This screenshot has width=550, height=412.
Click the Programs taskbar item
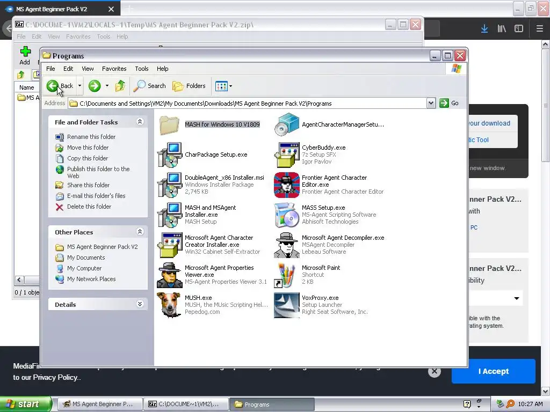pos(272,404)
